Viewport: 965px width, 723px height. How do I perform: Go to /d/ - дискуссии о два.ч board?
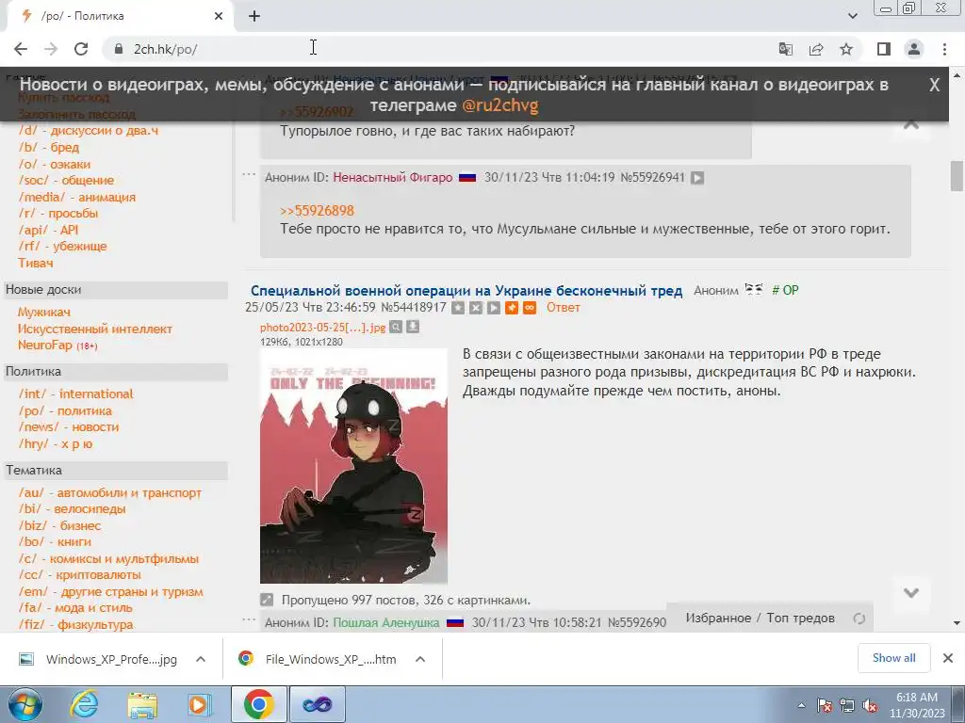pyautogui.click(x=88, y=130)
